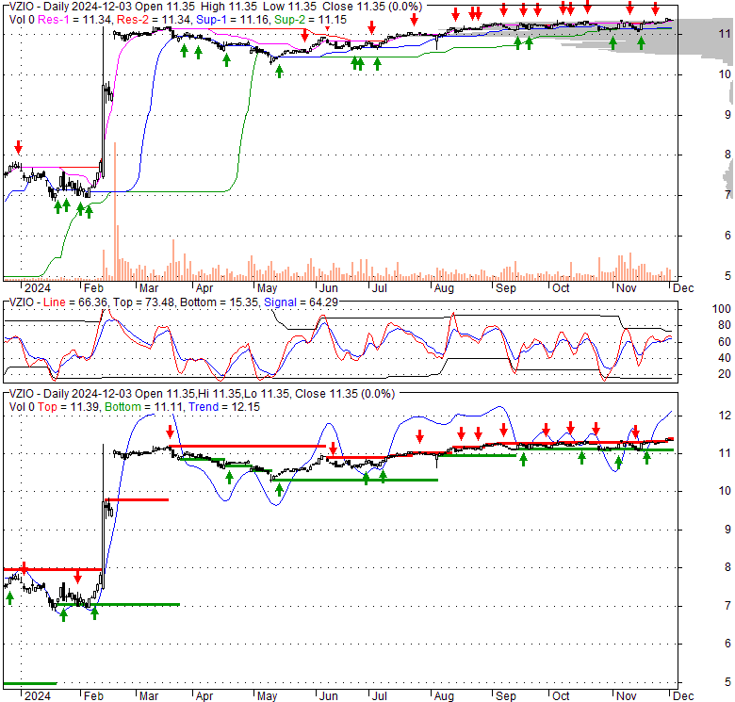The image size is (735, 702).
Task: Click the Dec month label on bottom chart axis
Action: [683, 696]
